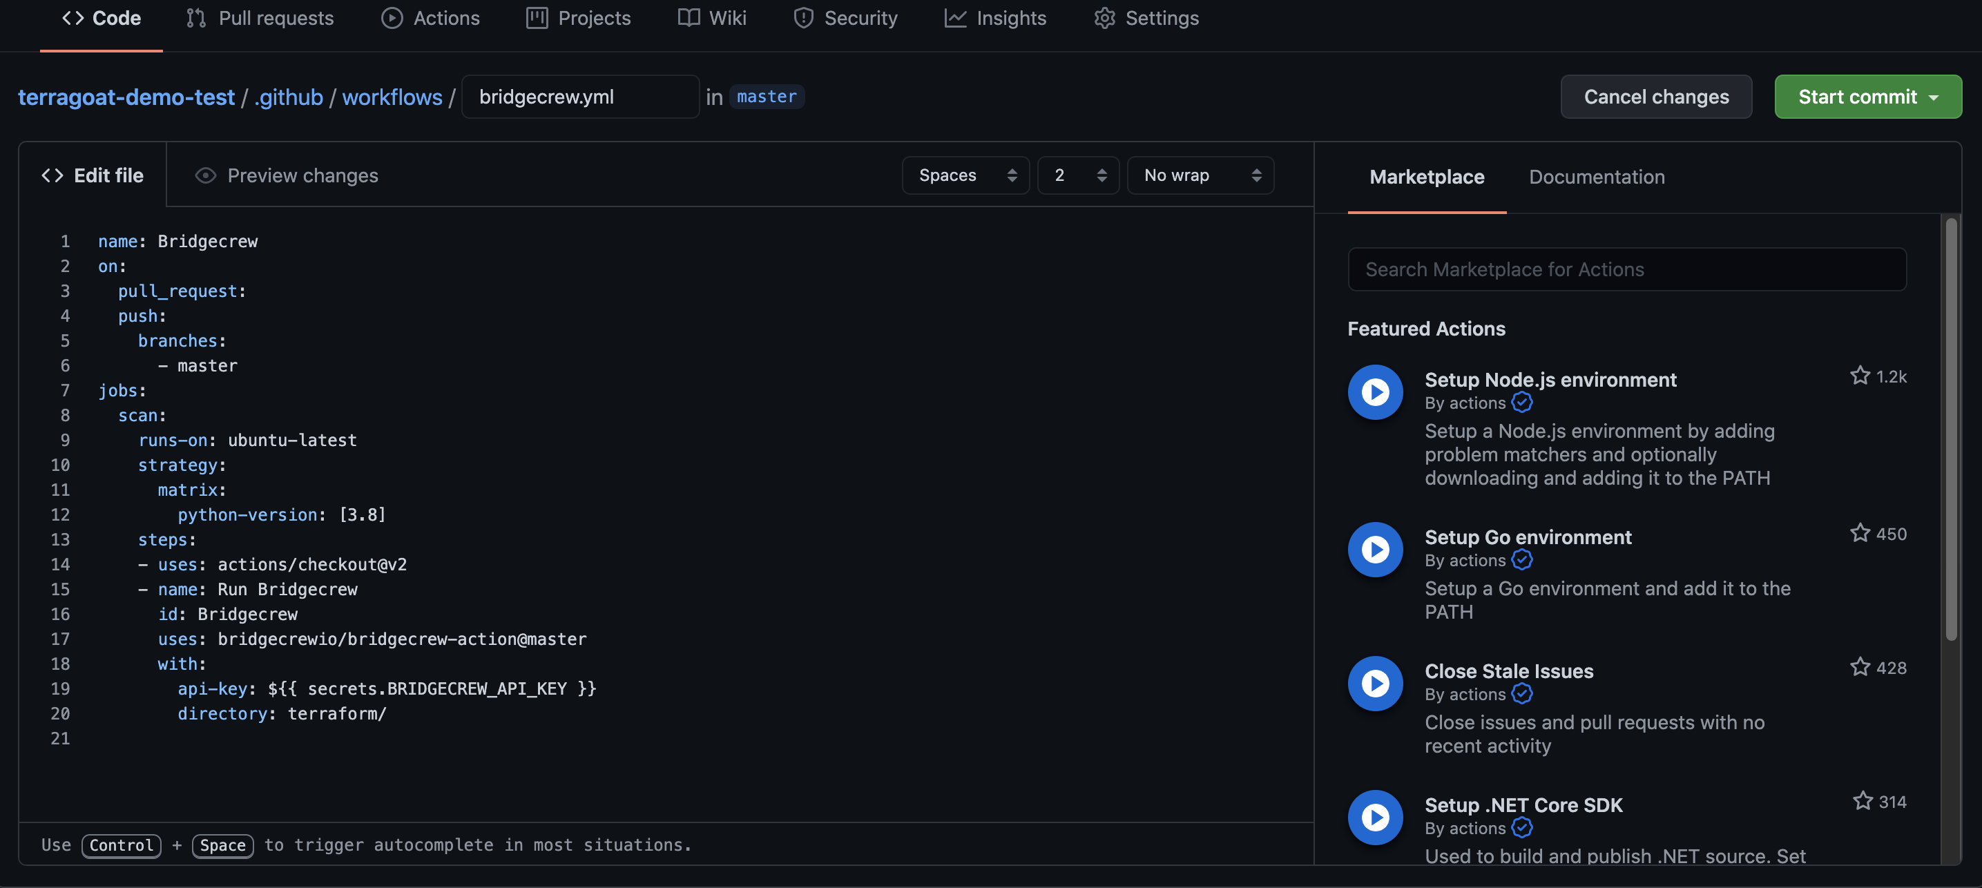Click star icon showing 428
1982x888 pixels.
pyautogui.click(x=1860, y=666)
